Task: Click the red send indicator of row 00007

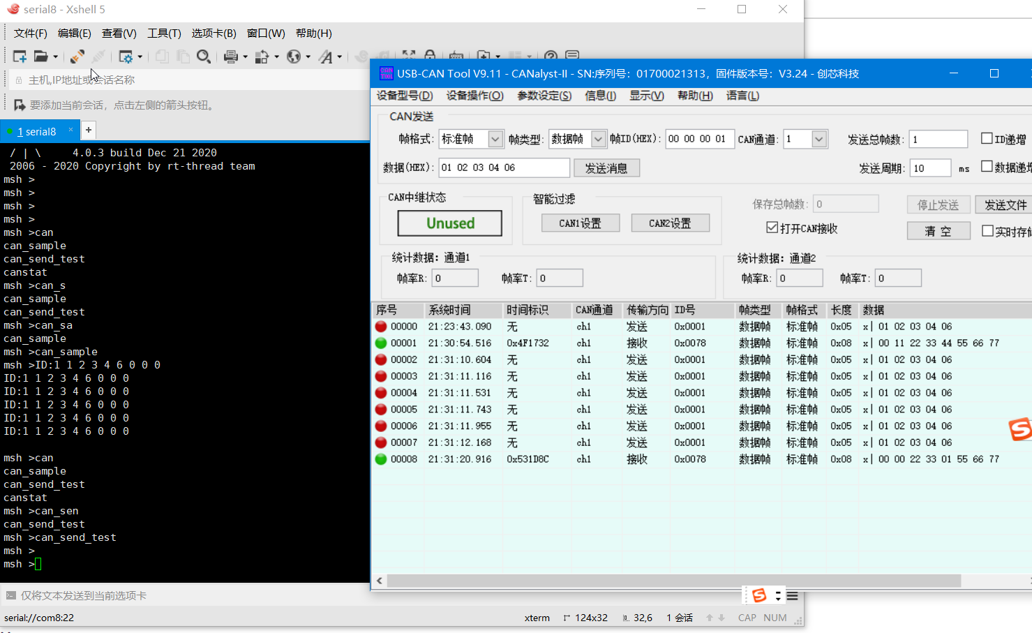Action: pyautogui.click(x=381, y=442)
